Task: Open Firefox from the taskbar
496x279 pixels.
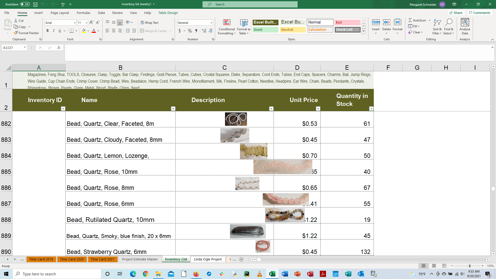Action: [x=196, y=274]
